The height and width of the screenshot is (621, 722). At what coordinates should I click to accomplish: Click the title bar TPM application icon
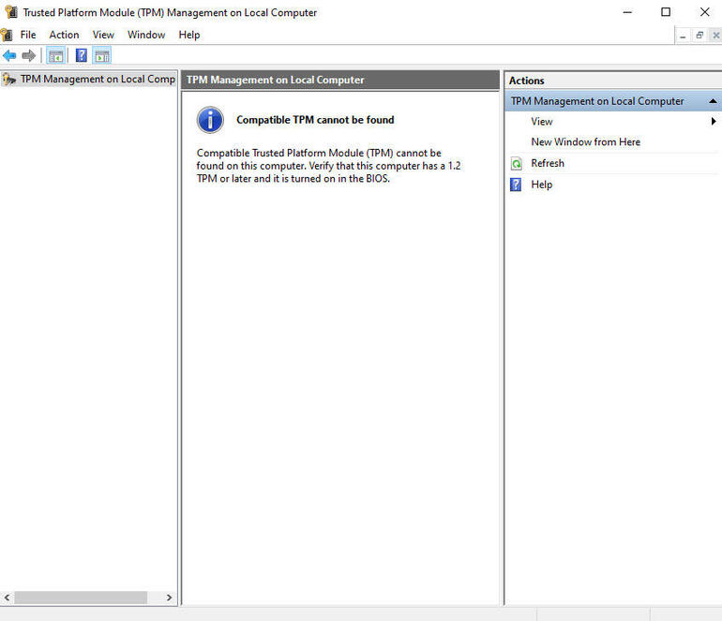[11, 12]
